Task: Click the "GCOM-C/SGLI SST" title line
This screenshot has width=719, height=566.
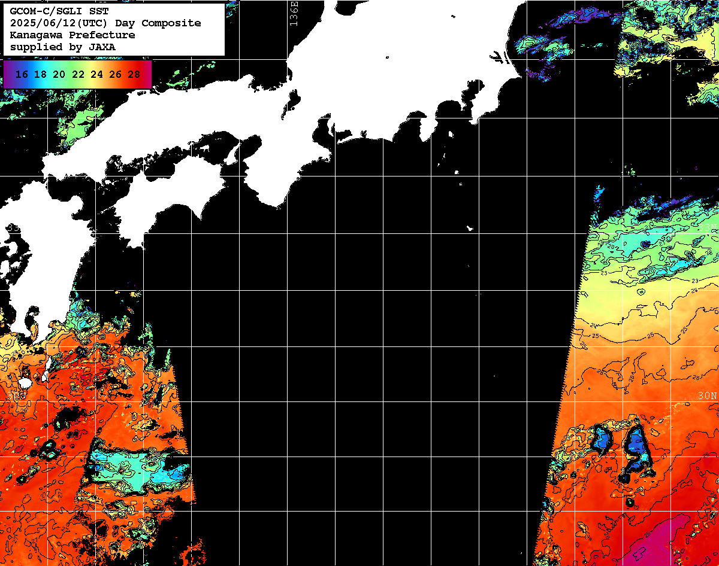Action: coord(59,11)
